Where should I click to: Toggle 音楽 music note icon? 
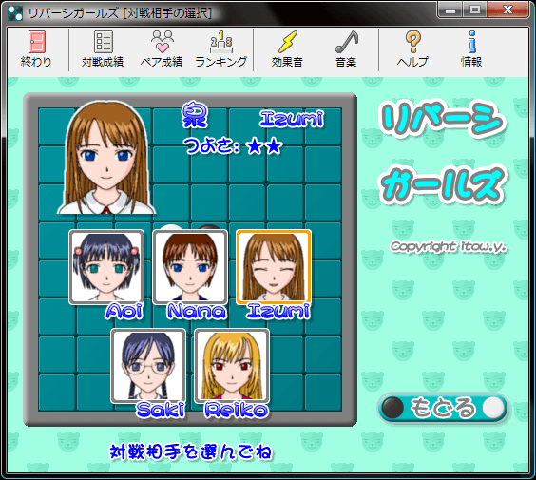click(x=346, y=48)
